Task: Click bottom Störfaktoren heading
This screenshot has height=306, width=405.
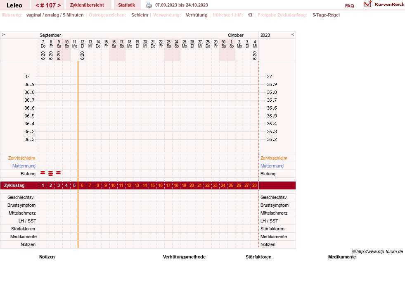Action: point(258,257)
